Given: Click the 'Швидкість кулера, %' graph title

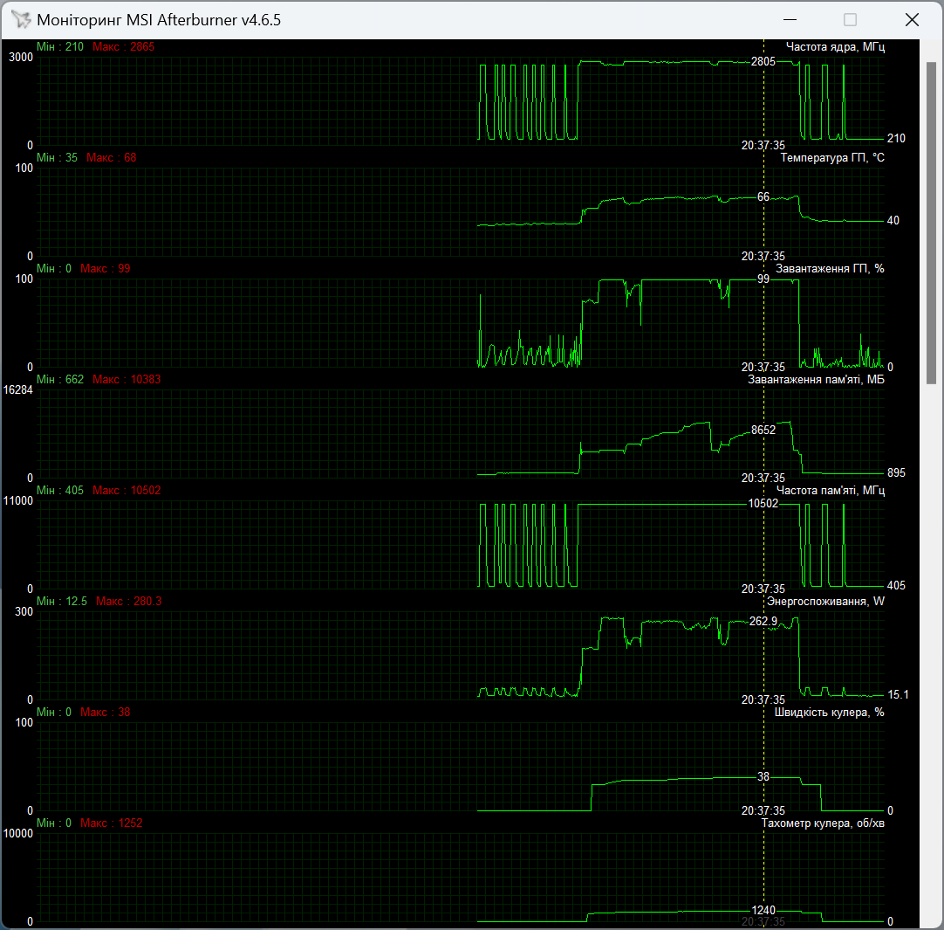Looking at the screenshot, I should [829, 713].
